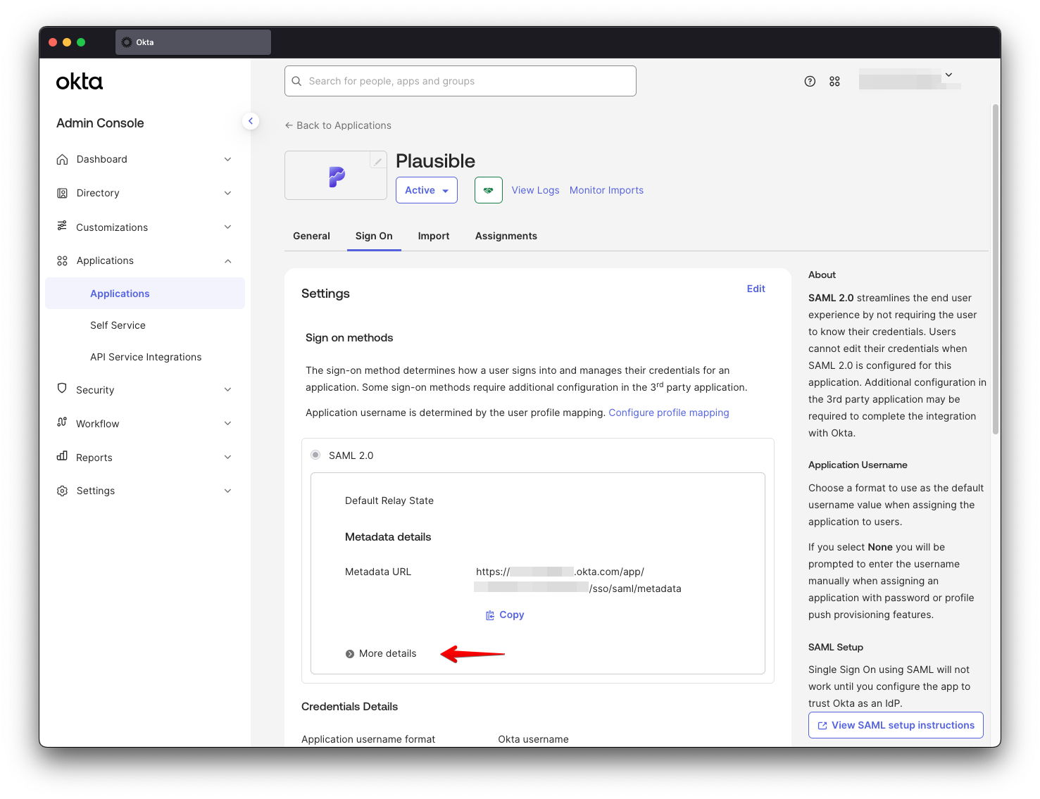Click the Settings gear icon

pyautogui.click(x=62, y=491)
